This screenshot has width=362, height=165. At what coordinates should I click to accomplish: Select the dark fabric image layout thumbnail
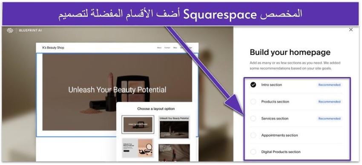coord(174,153)
